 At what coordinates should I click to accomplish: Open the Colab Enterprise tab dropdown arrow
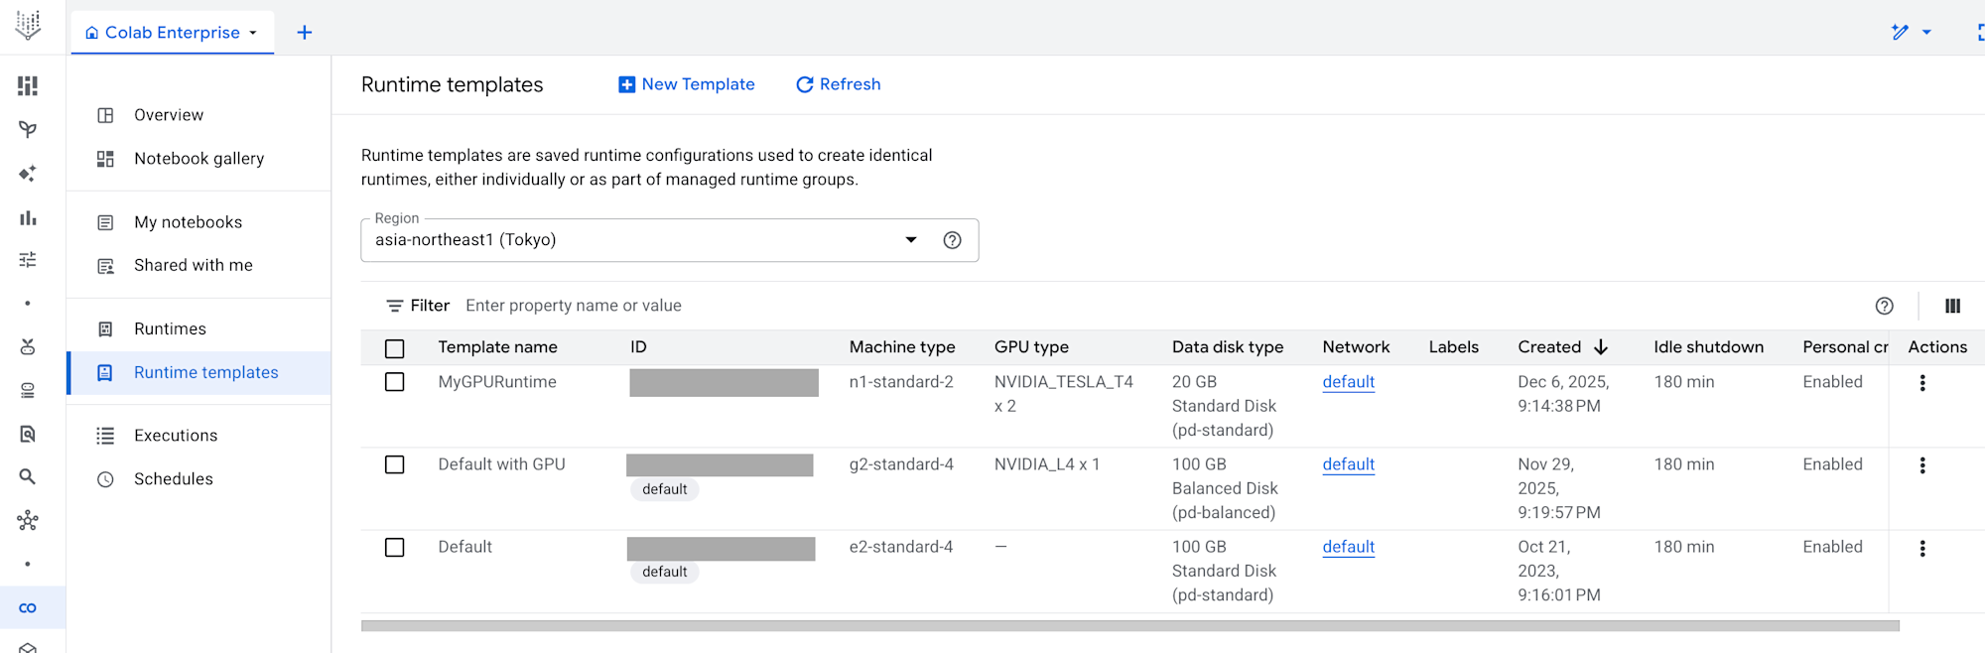[253, 33]
